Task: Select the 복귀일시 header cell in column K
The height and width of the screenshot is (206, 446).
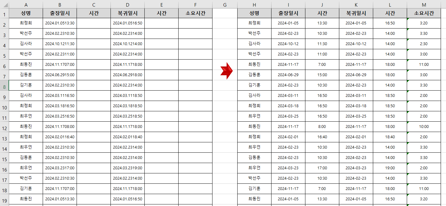Action: click(356, 13)
